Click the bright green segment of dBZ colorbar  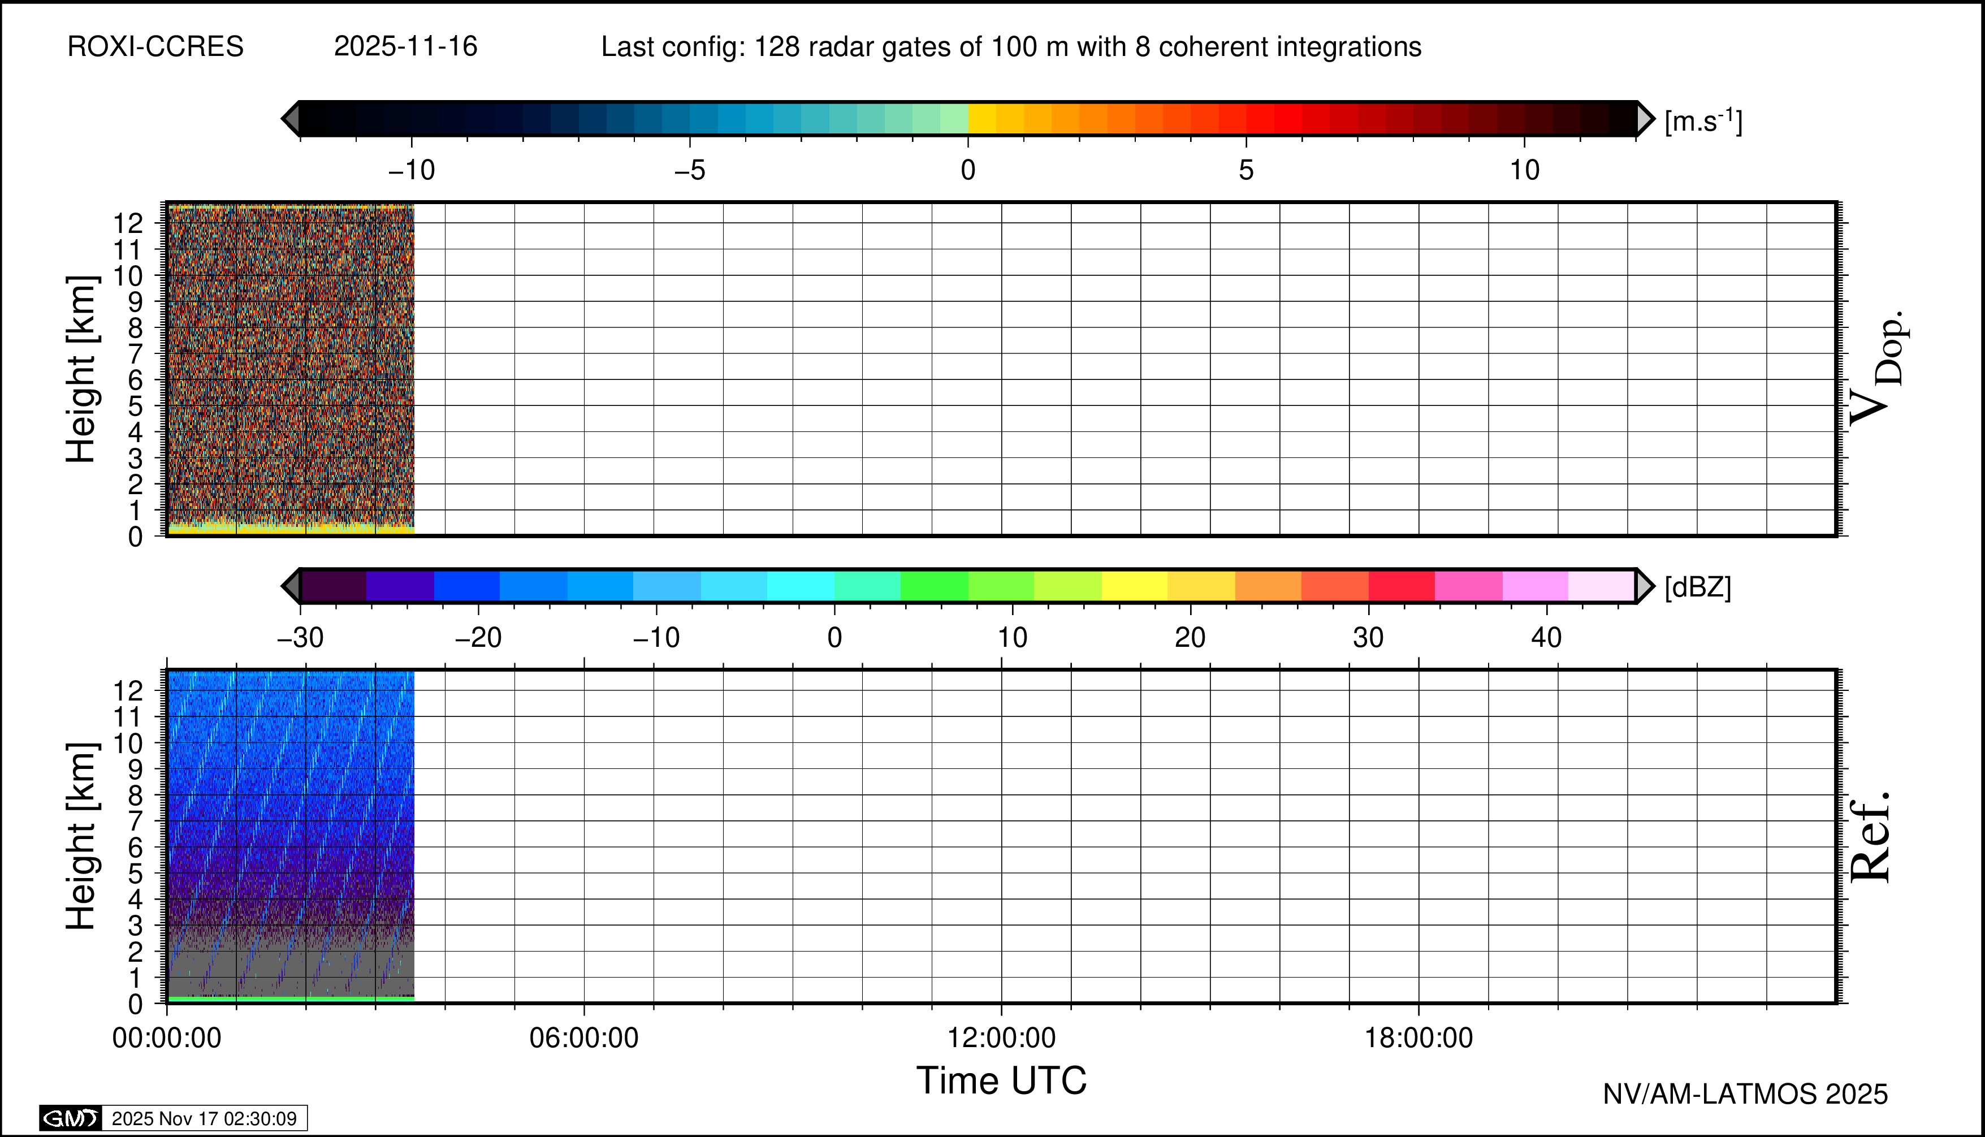click(934, 586)
